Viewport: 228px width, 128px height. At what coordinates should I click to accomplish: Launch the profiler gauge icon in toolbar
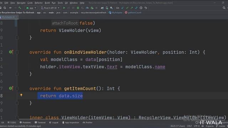[87, 8]
